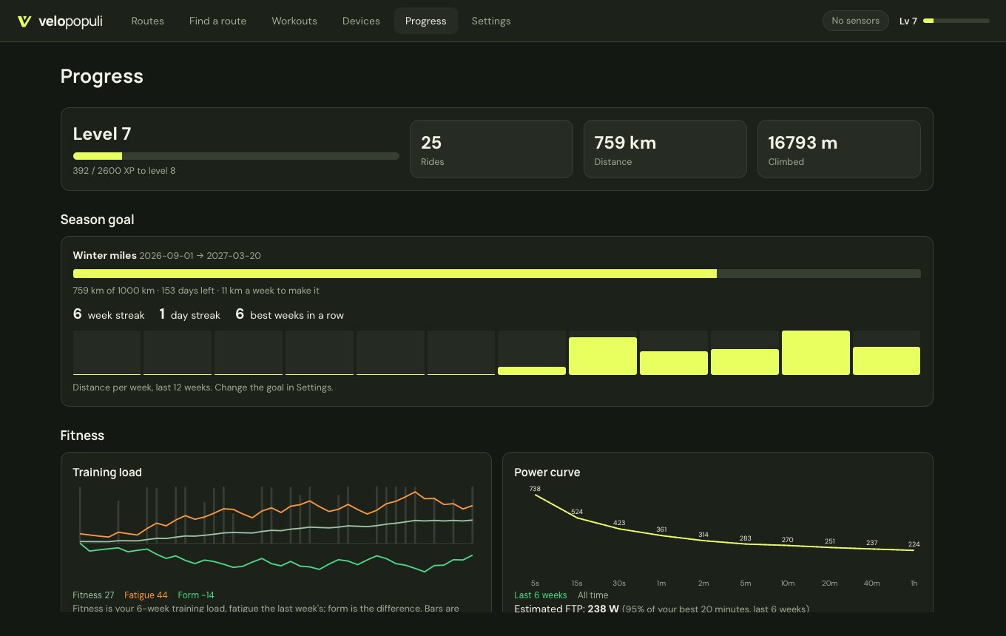
Task: Click the 224 point at 1h
Action: [x=914, y=549]
